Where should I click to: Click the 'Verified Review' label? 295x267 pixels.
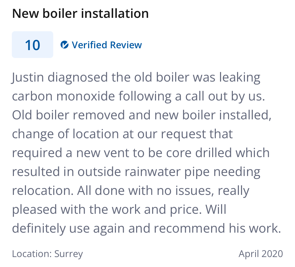tap(107, 45)
